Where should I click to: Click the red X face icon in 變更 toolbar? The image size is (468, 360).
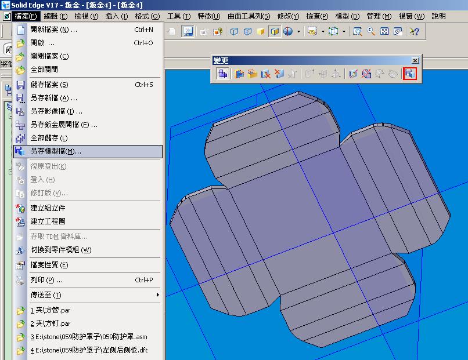pyautogui.click(x=279, y=74)
